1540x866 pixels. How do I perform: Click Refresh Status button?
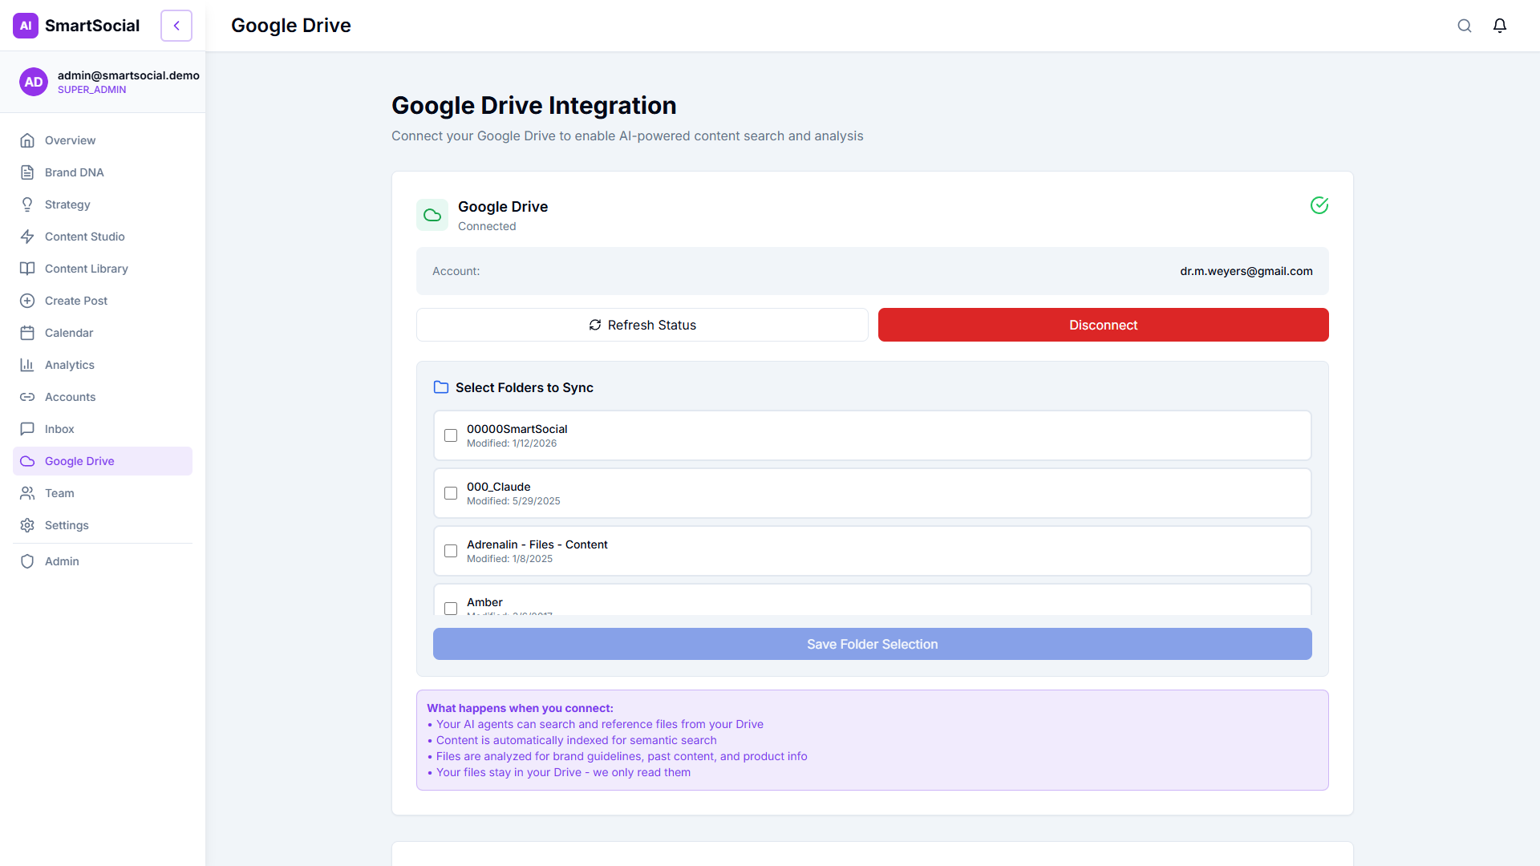[642, 325]
